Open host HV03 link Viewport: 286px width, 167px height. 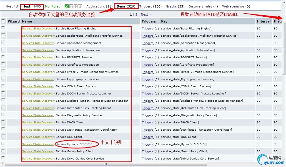37,6
